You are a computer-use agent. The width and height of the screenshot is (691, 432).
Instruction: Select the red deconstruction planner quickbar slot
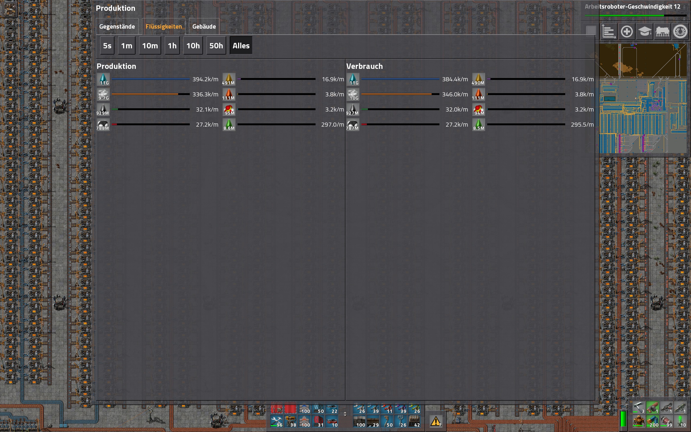click(x=290, y=408)
